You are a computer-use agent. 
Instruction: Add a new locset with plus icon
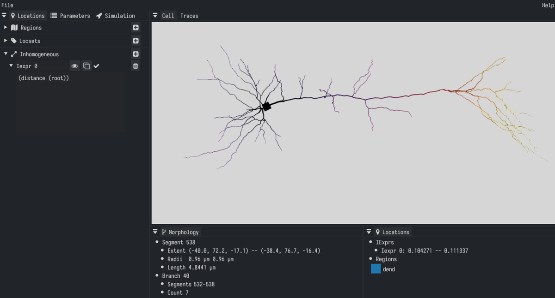click(x=136, y=41)
